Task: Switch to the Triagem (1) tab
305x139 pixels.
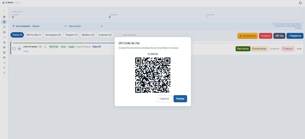Action: 71,35
